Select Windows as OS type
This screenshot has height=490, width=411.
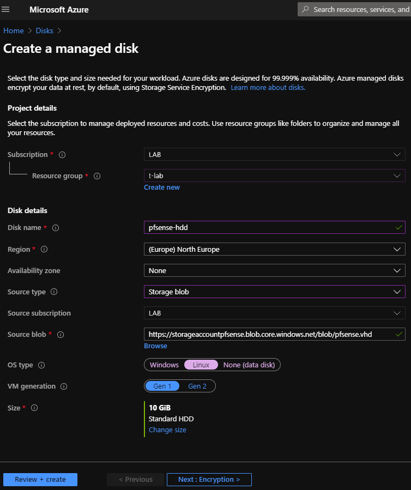tap(164, 365)
